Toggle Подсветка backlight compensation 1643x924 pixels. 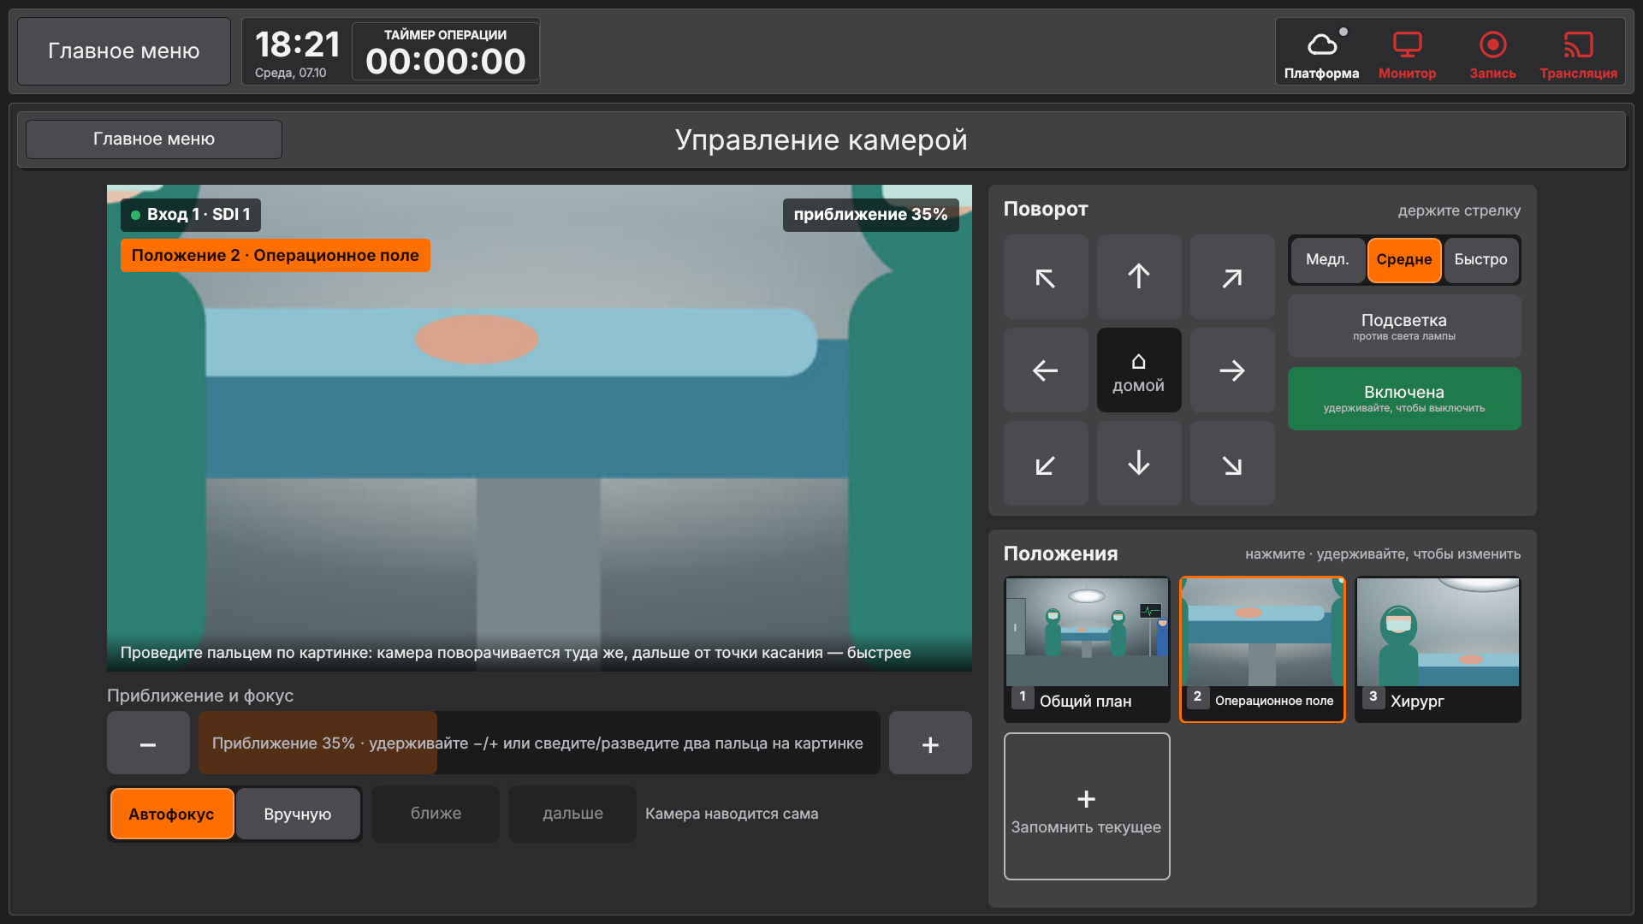point(1404,326)
